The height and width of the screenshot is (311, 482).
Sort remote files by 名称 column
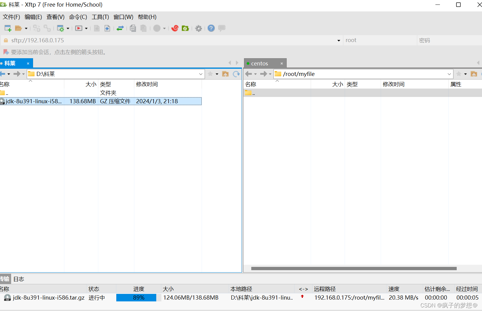pos(277,84)
